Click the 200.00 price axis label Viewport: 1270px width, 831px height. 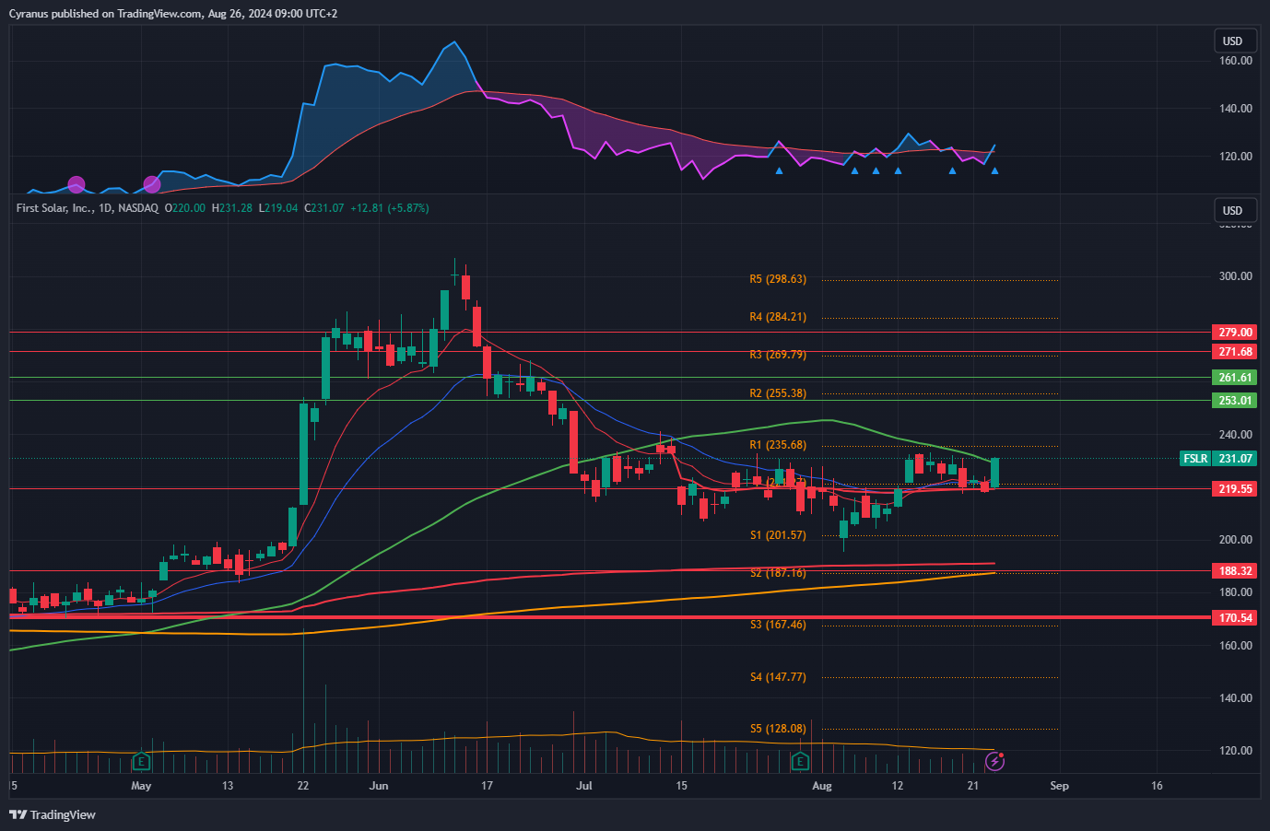tap(1236, 539)
